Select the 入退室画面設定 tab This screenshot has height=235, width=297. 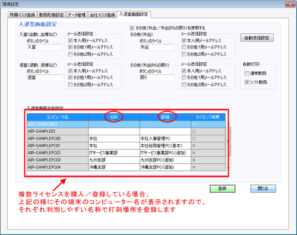pos(134,14)
